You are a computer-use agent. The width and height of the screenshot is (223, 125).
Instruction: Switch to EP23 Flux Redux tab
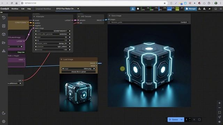(66, 9)
